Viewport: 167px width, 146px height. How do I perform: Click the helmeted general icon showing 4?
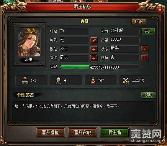[x=58, y=80]
